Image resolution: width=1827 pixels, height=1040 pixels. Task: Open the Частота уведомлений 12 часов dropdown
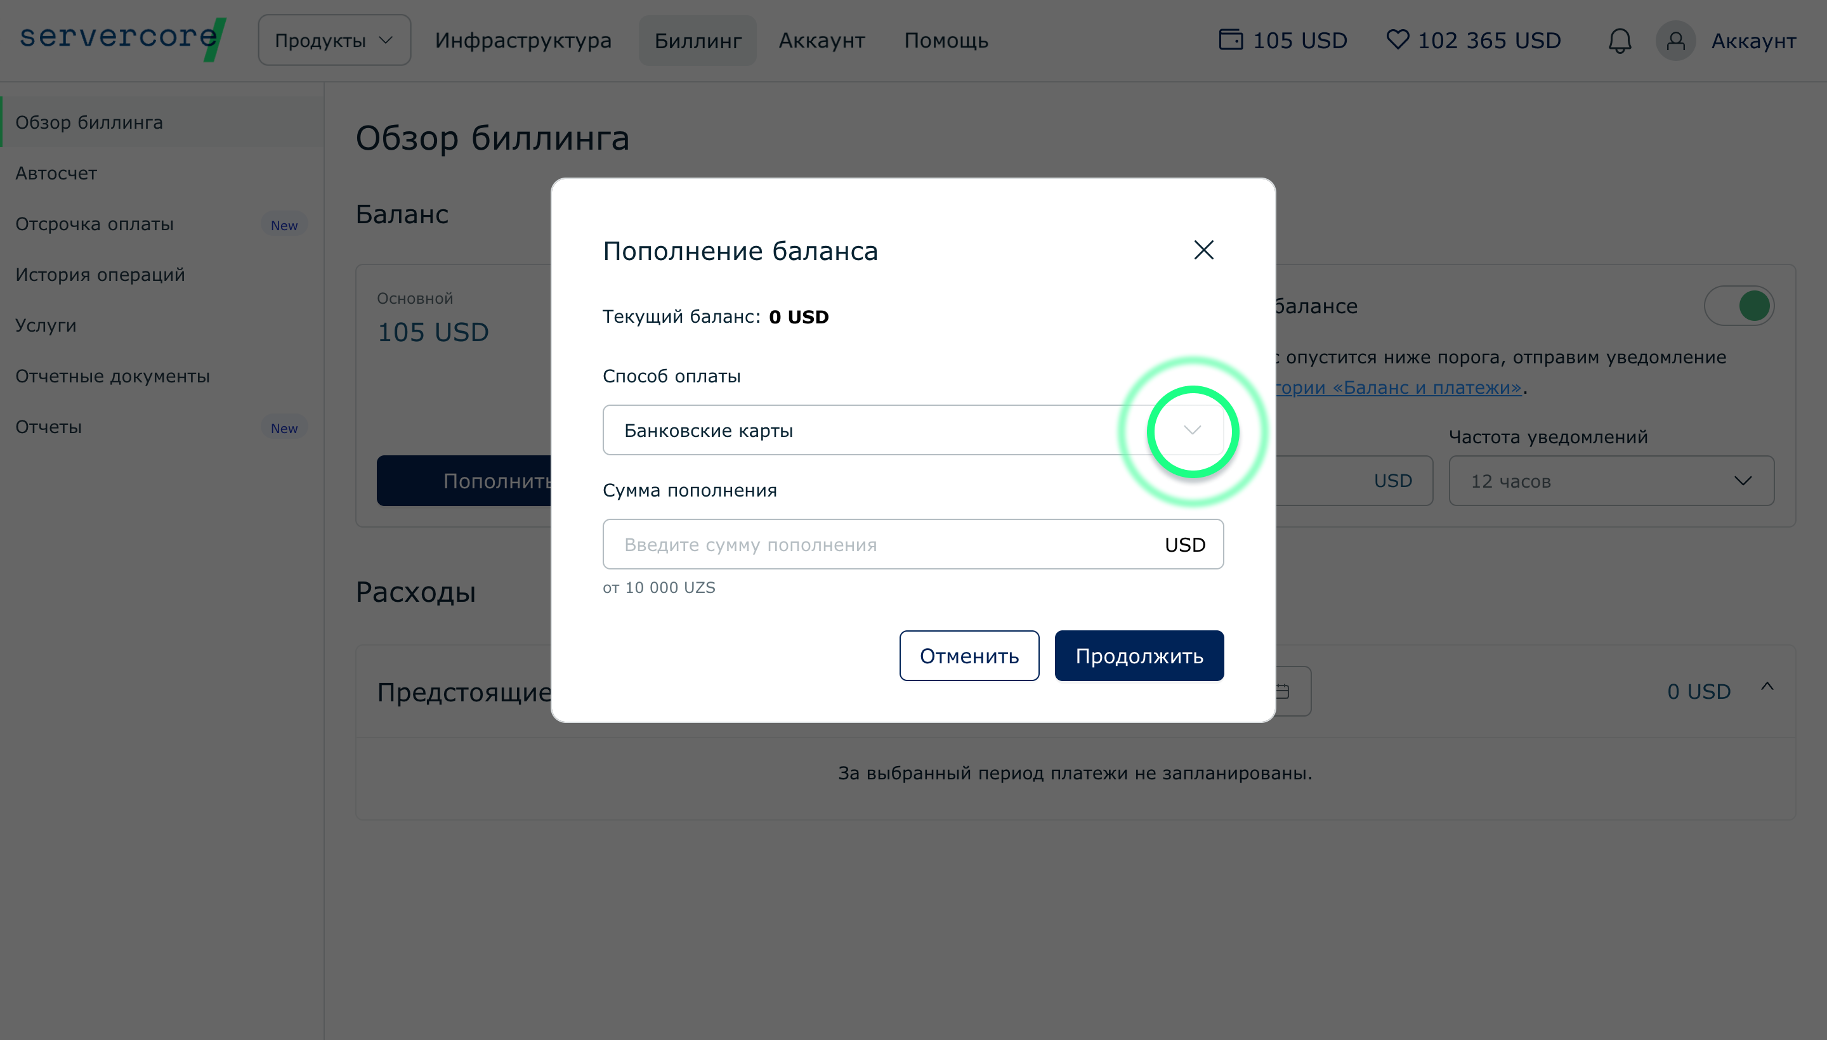pos(1611,481)
